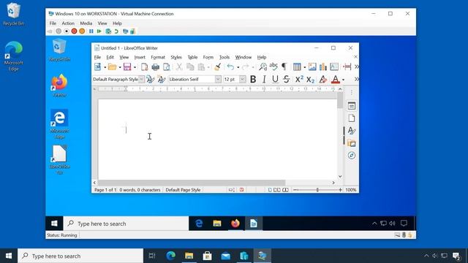Expand Formatting toolbar overflow chevron

[356, 80]
